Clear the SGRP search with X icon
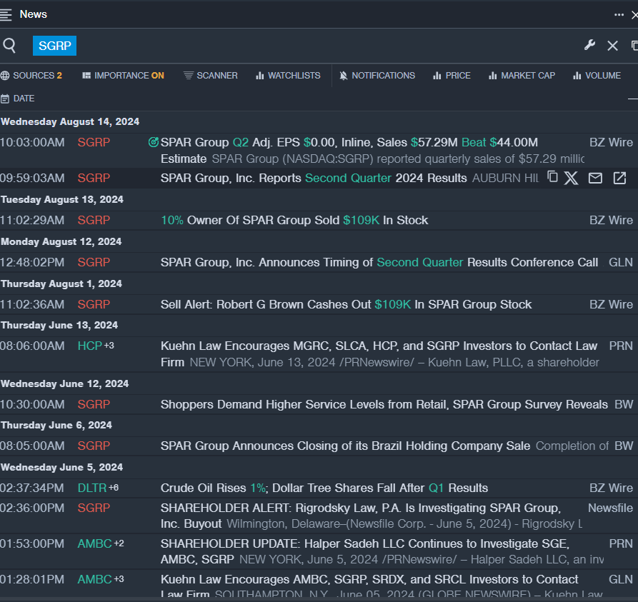638x602 pixels. click(612, 46)
